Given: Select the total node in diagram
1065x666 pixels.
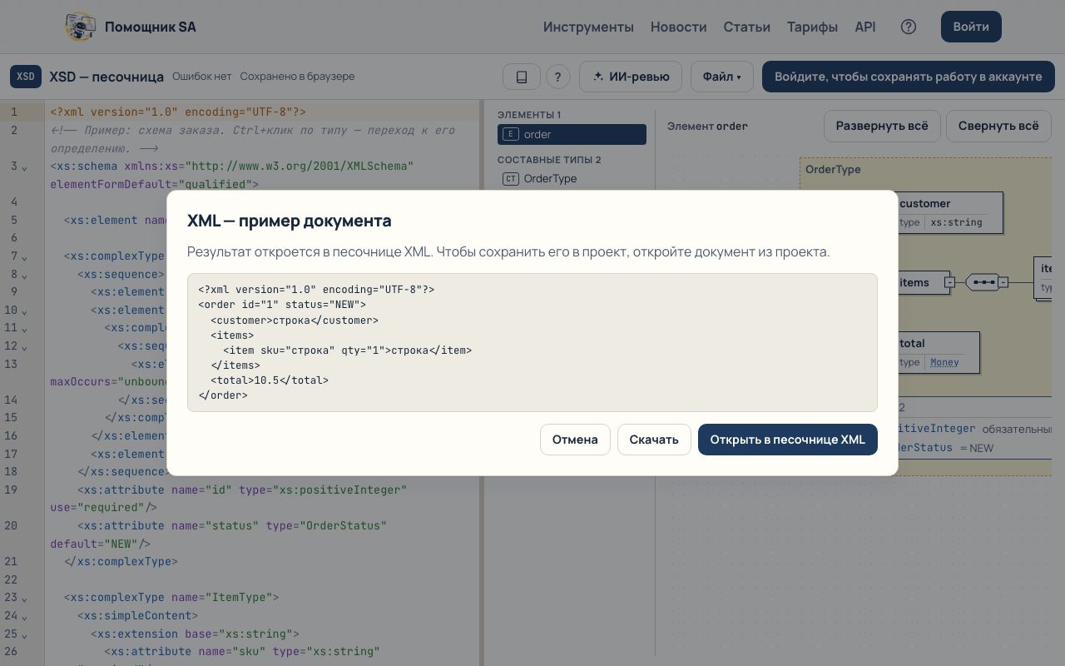Looking at the screenshot, I should (939, 352).
